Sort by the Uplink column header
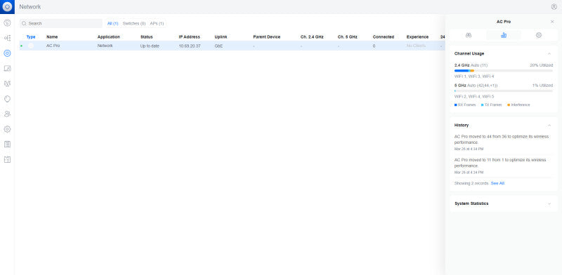The image size is (562, 275). 221,37
